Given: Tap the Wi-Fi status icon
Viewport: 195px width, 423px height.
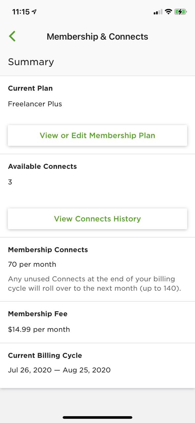Looking at the screenshot, I should pos(168,12).
